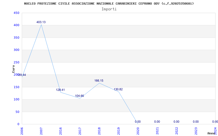Select the 130.82 data label

pyautogui.click(x=118, y=89)
